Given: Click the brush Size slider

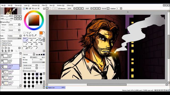Looking at the screenshot, I should [39, 57].
